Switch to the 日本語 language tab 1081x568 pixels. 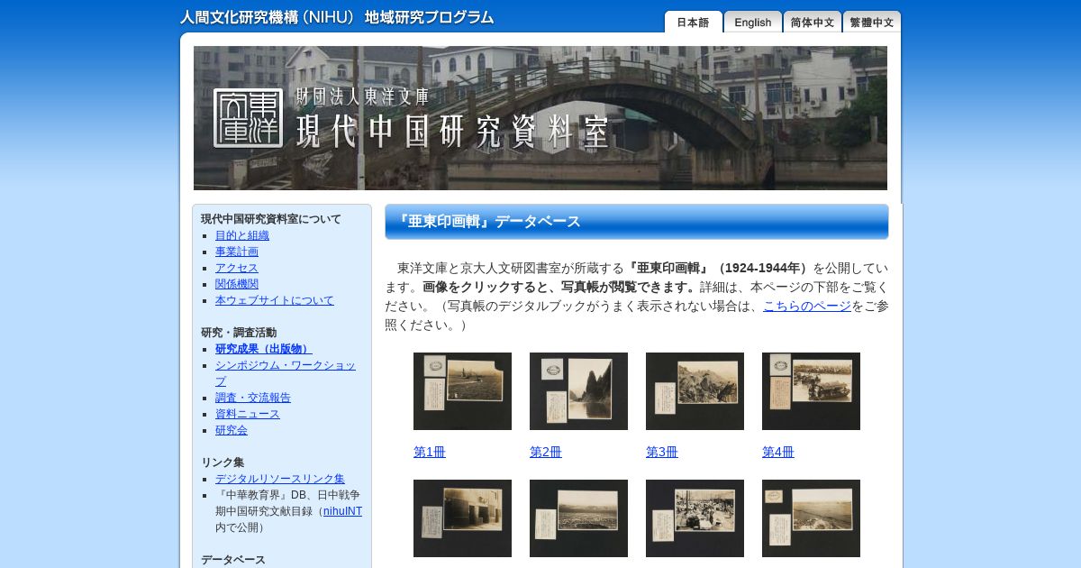(693, 22)
